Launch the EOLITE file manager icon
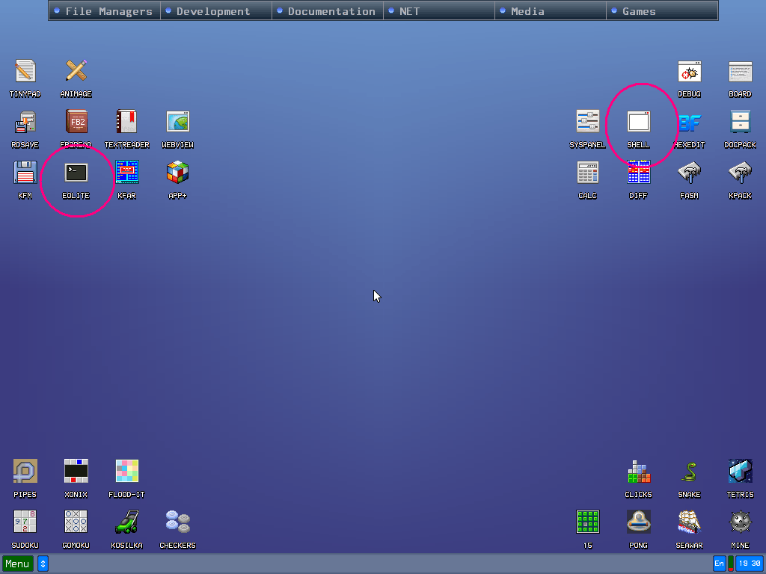The image size is (766, 574). click(76, 173)
